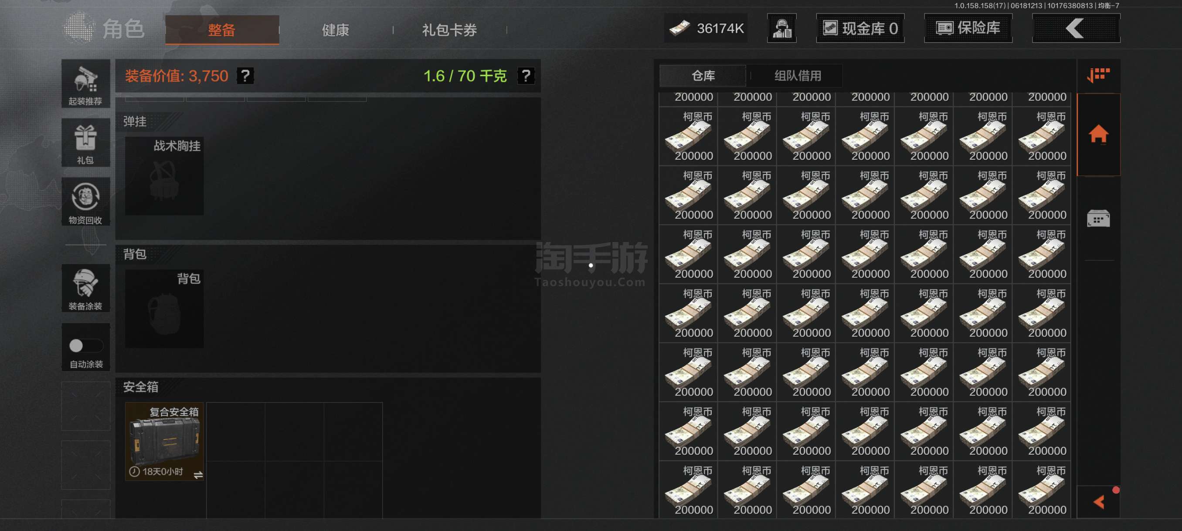Screen dimensions: 1182x531
Task: Click the back arrow at top right
Action: coord(1076,28)
